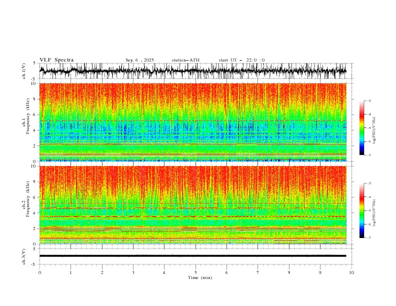Click the "4" minute tick label on time axis
The height and width of the screenshot is (306, 396).
164,272
